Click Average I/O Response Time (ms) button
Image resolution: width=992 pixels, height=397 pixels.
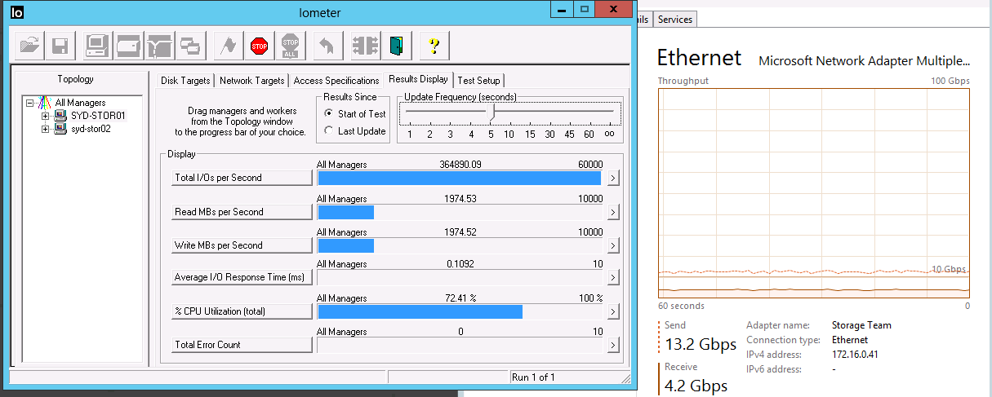(242, 277)
